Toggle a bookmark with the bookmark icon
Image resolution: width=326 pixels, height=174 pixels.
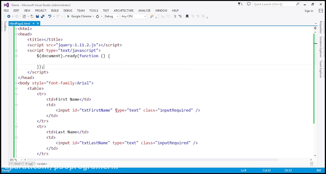[x=187, y=16]
